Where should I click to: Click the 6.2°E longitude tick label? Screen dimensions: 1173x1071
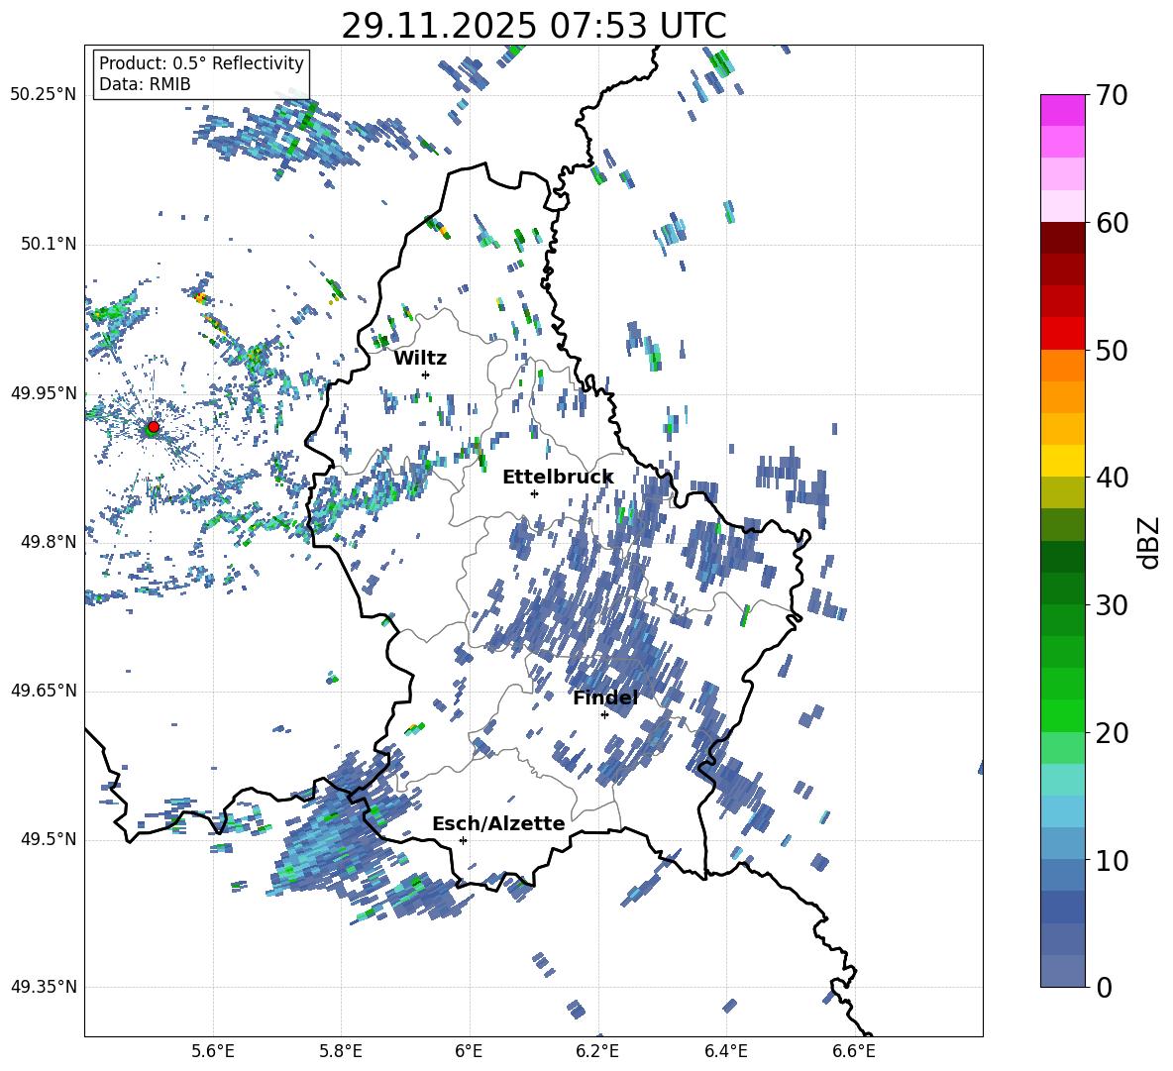pyautogui.click(x=597, y=1050)
